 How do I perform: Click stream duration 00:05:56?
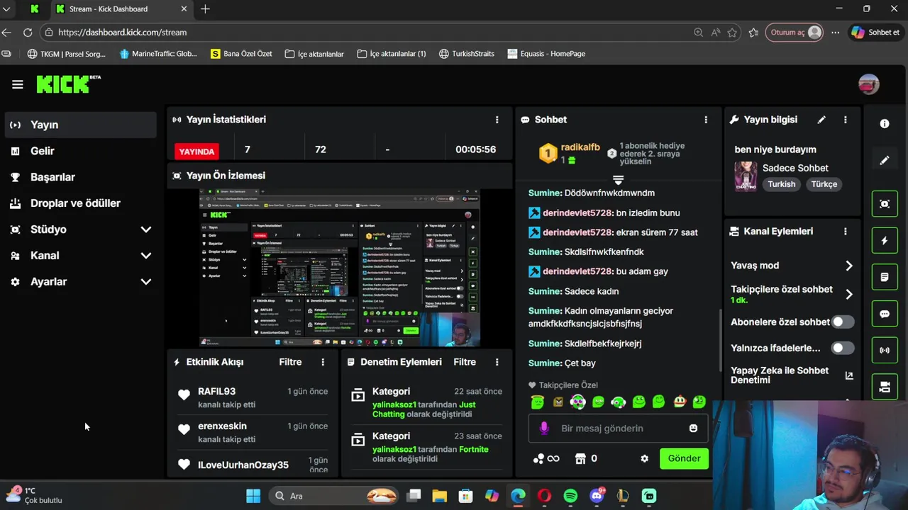tap(475, 149)
